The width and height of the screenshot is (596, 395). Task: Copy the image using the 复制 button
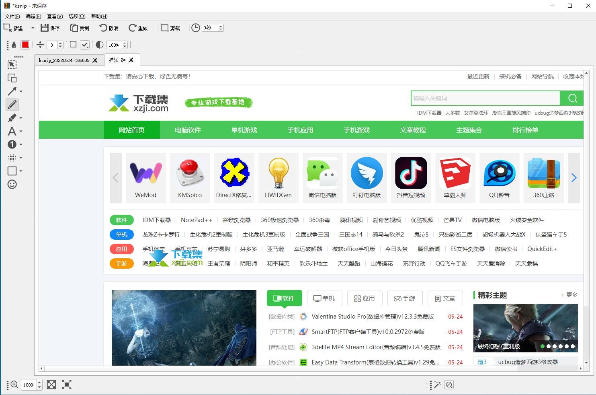(x=80, y=28)
